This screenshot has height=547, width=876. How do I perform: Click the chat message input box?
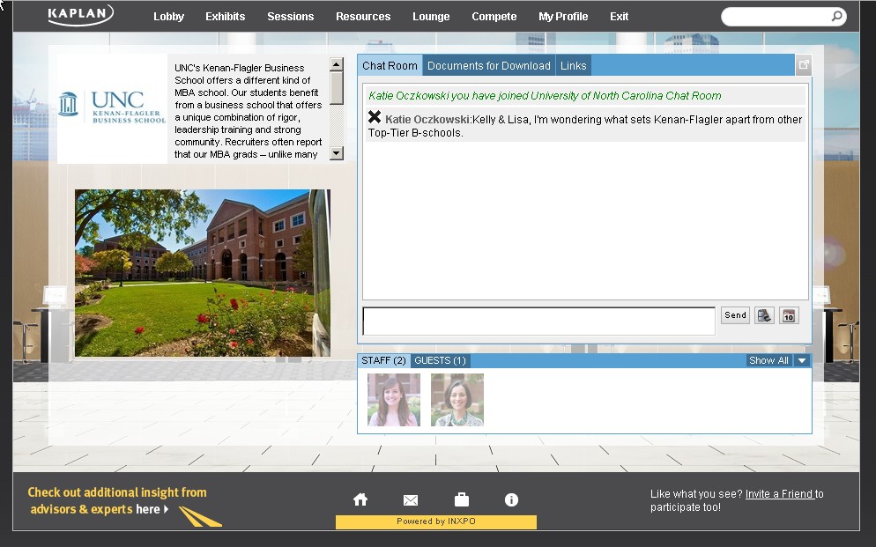(538, 322)
